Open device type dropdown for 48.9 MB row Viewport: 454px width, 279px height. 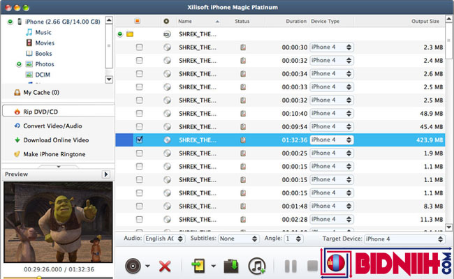point(332,113)
